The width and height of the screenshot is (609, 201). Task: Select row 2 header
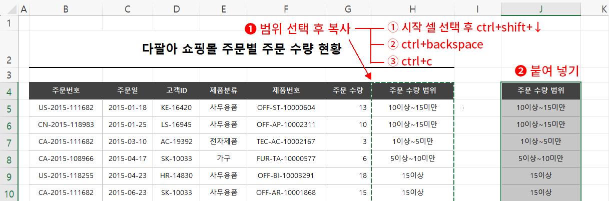click(9, 49)
